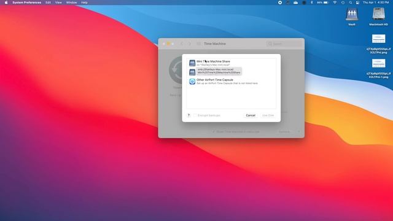Image resolution: width=393 pixels, height=221 pixels.
Task: Click the second network disk icon with smb tooltip
Action: (192, 72)
